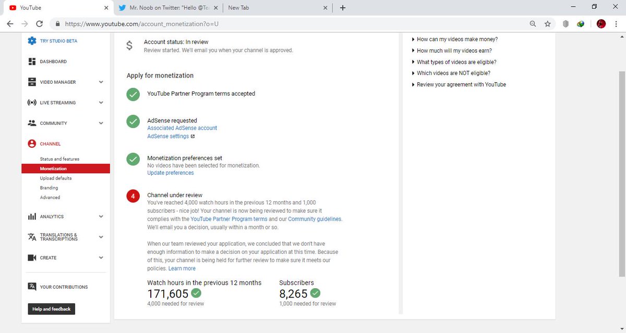Click the Create camera icon

[32, 258]
